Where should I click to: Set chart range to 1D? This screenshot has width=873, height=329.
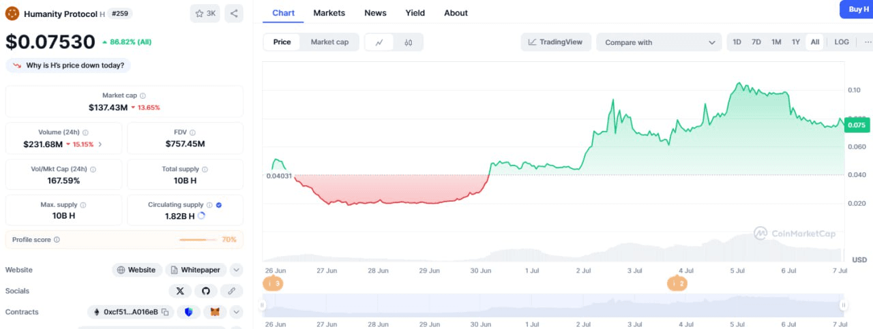pyautogui.click(x=737, y=42)
